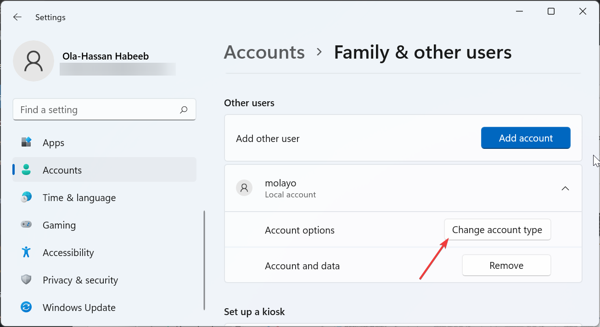Screen dimensions: 600x327
Task: Click the Windows Update sync icon
Action: (x=26, y=307)
